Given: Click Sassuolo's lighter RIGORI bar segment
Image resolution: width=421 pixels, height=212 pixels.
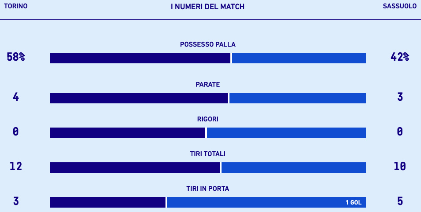Looking at the screenshot, I should coord(286,133).
